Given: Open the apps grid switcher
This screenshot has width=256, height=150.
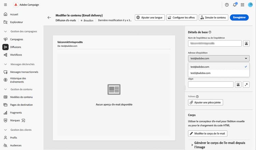Looking at the screenshot, I should [242, 5].
